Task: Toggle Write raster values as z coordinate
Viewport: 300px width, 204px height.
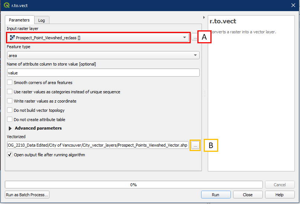Action: coord(10,101)
